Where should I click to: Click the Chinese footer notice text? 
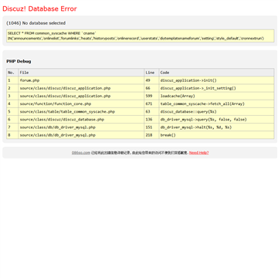point(140,153)
